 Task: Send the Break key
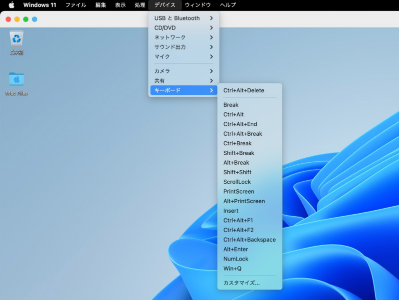(250, 105)
